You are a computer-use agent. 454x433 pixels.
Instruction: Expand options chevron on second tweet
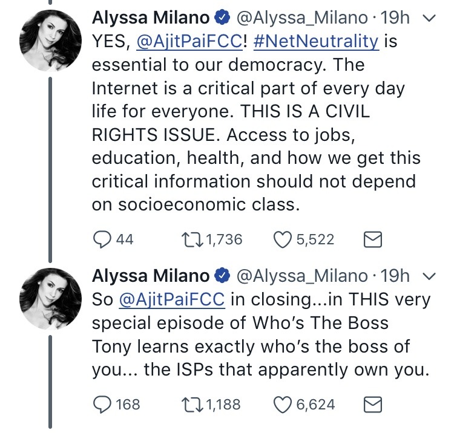(428, 276)
